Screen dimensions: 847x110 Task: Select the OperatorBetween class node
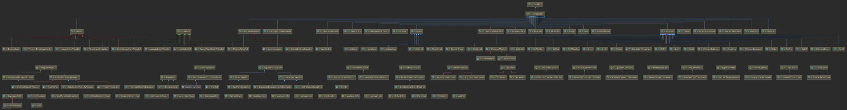708,49
